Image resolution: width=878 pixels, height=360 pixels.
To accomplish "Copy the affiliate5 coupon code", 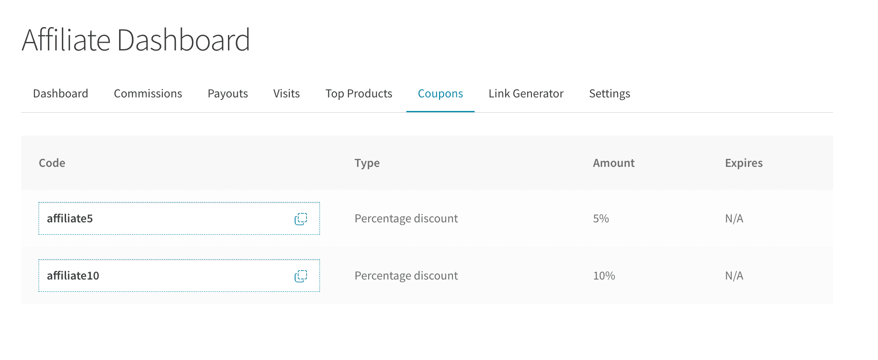I will click(301, 219).
